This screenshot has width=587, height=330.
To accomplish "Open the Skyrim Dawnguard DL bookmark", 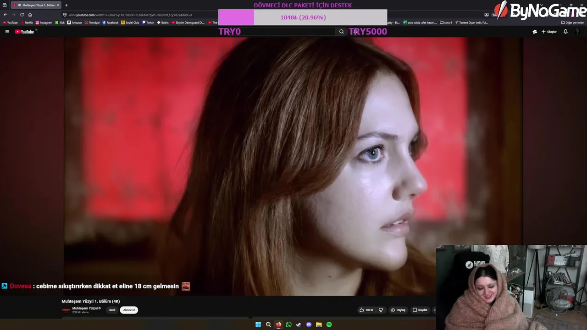I will coord(188,22).
